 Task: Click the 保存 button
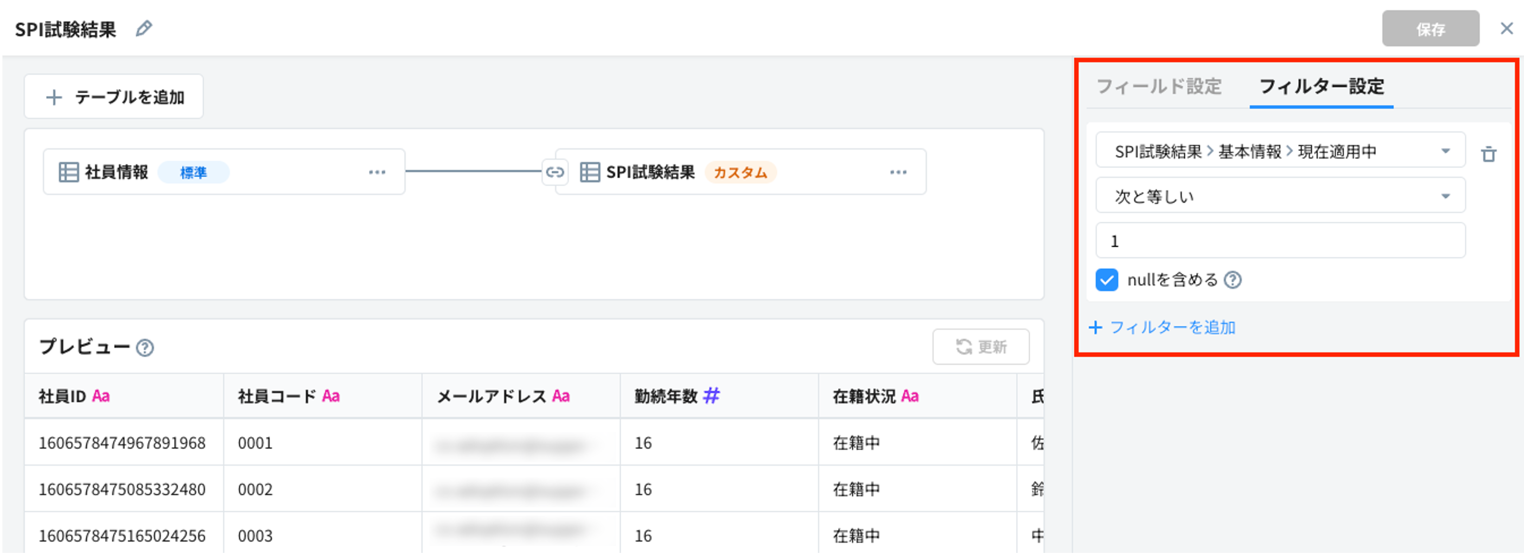pyautogui.click(x=1431, y=28)
